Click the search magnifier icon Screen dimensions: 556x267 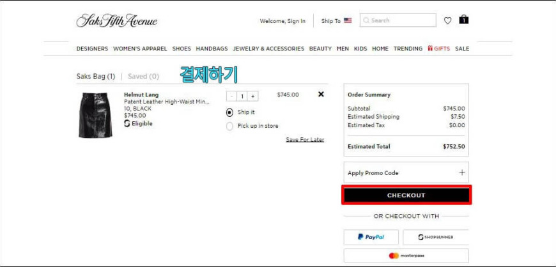366,20
